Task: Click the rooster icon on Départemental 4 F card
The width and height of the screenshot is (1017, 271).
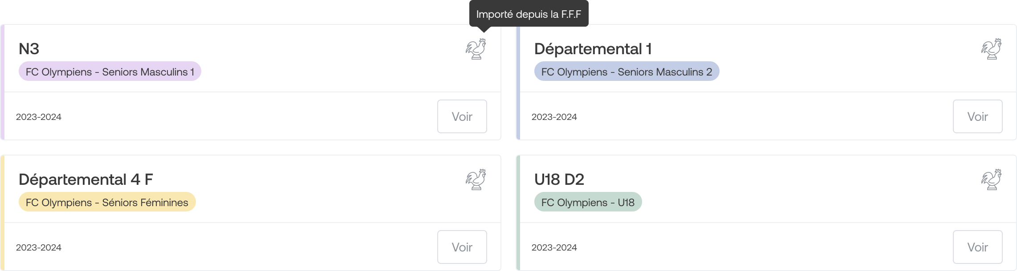Action: pos(476,179)
